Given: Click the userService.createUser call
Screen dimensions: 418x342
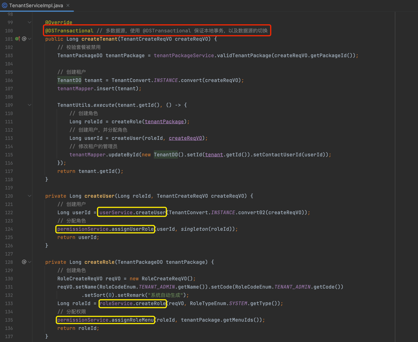Looking at the screenshot, I should tap(132, 212).
